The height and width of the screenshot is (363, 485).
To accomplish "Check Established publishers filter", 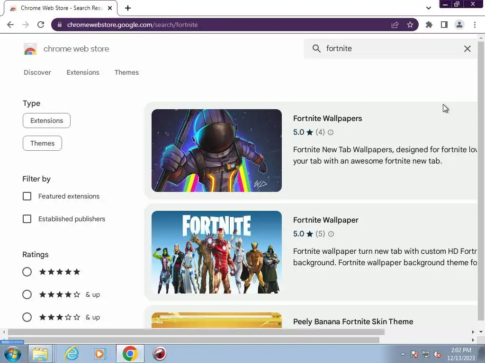I will click(27, 219).
